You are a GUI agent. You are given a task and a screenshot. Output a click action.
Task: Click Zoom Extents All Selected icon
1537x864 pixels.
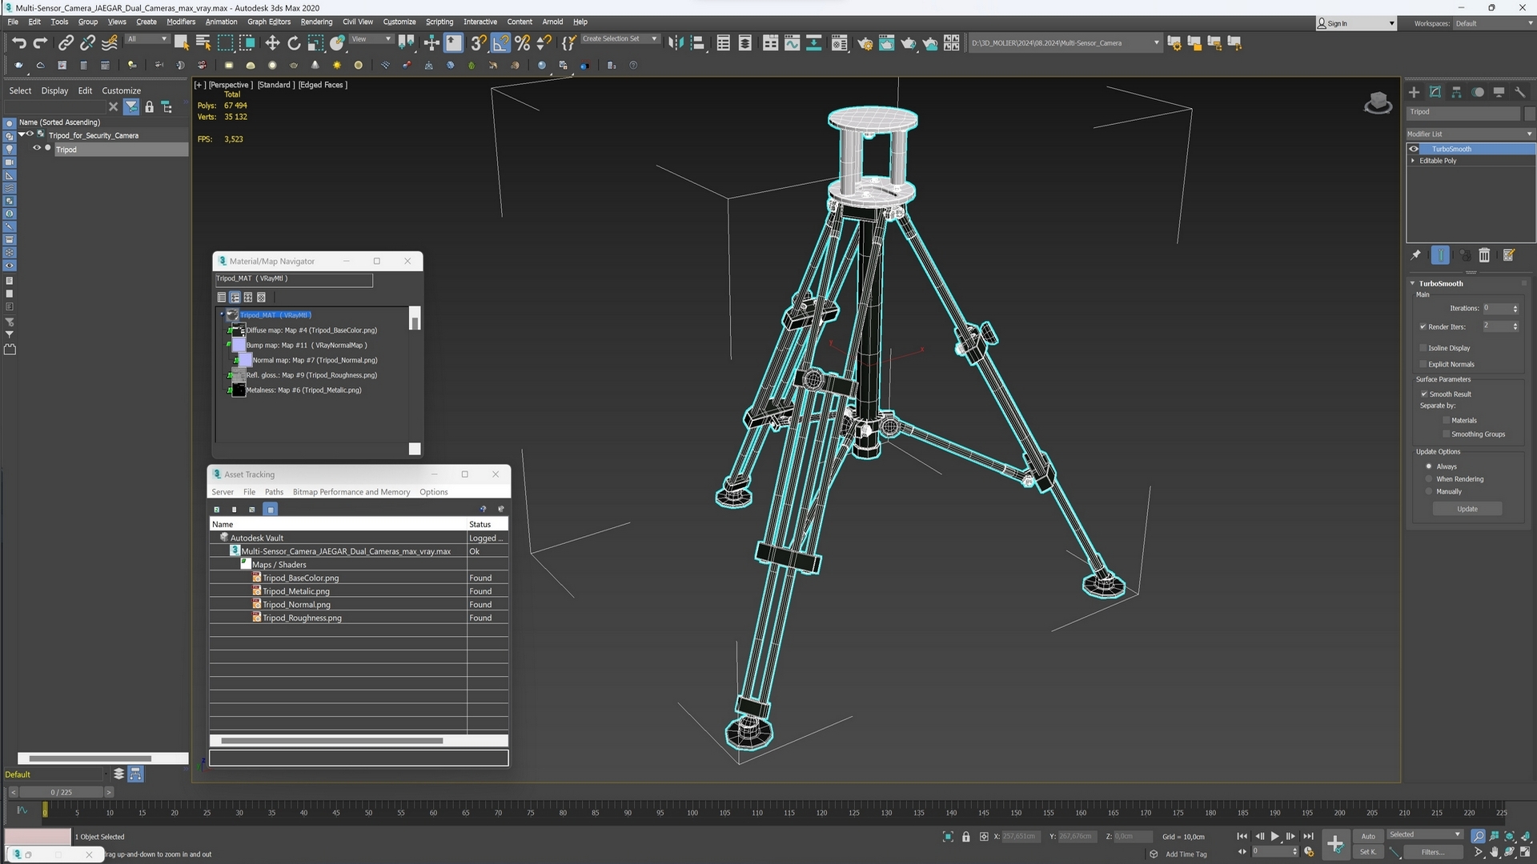tap(1510, 836)
